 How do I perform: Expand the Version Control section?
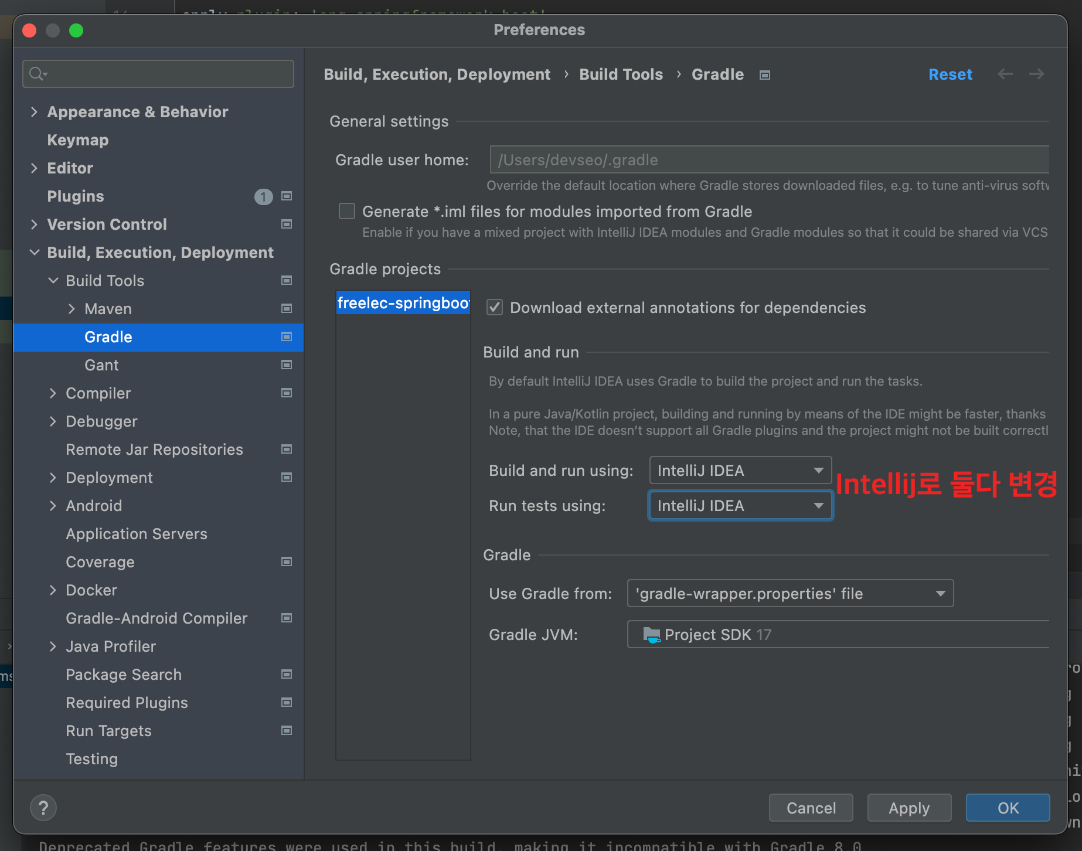coord(34,224)
